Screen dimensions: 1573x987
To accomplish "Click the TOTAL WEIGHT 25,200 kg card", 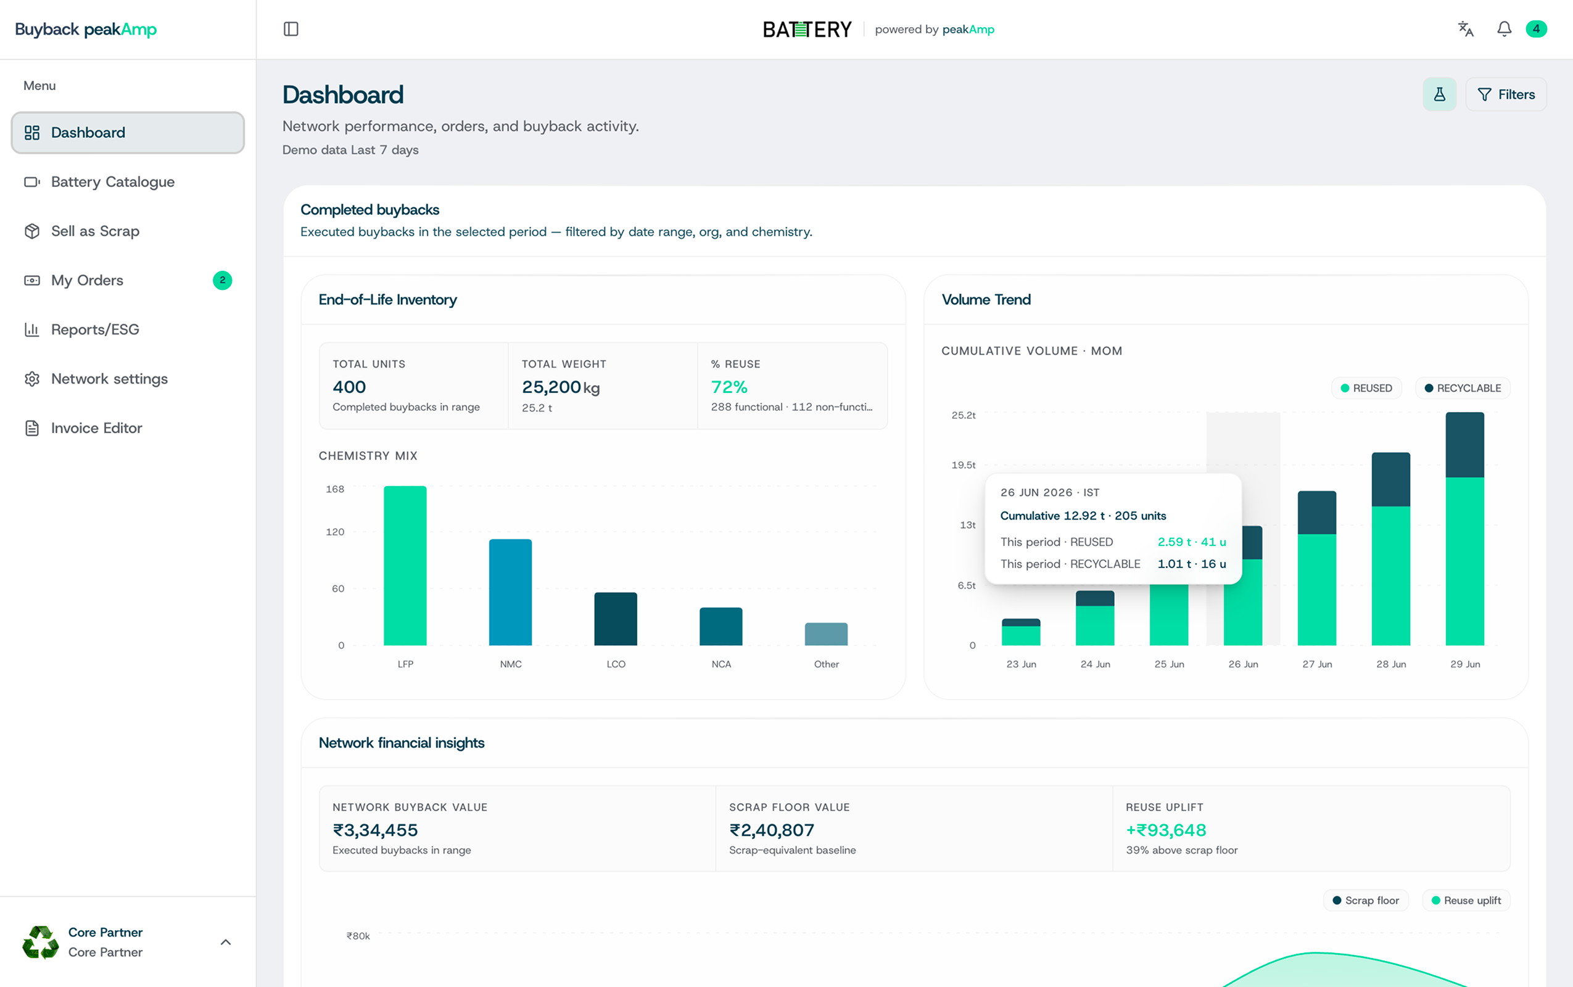I will pyautogui.click(x=603, y=386).
